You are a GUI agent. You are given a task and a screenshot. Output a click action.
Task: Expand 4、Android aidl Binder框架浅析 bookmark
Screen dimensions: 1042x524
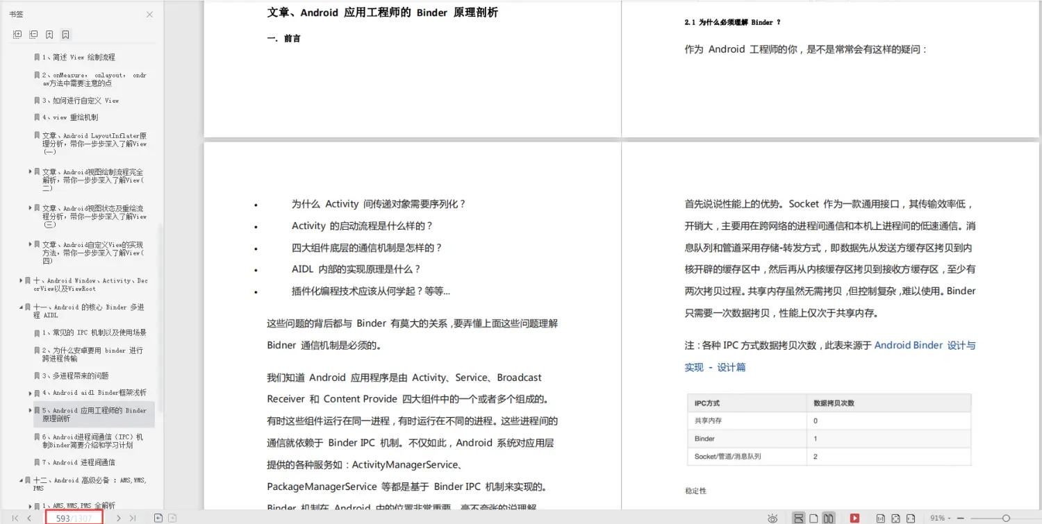(x=31, y=393)
